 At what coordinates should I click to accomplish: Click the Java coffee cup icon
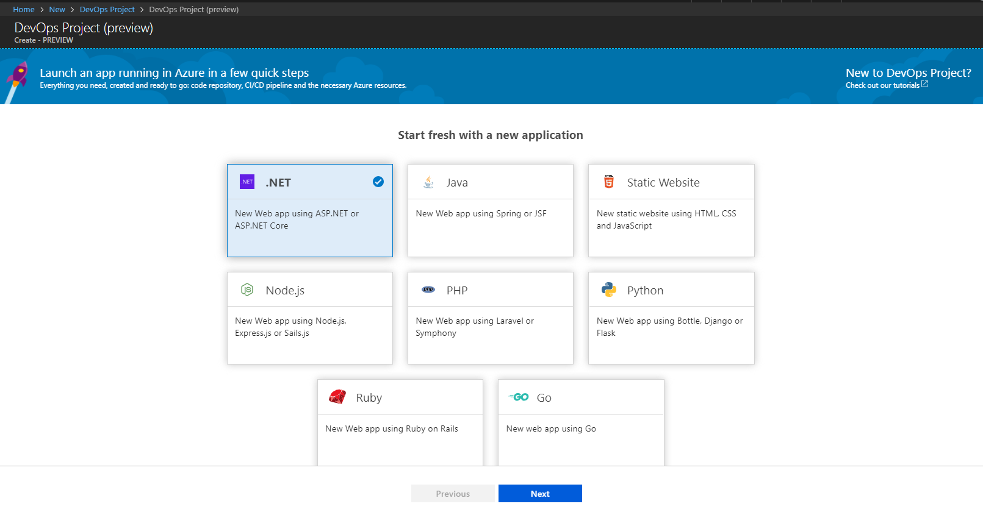(428, 182)
